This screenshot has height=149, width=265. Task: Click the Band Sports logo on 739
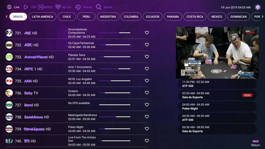[9, 129]
